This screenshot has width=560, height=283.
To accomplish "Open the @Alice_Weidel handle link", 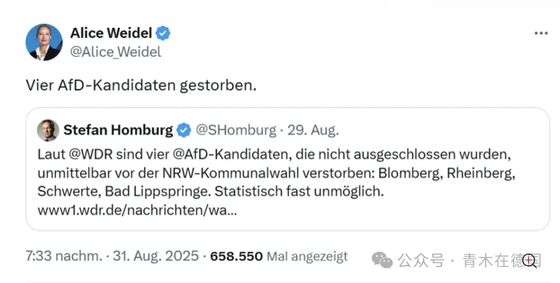I will point(116,52).
